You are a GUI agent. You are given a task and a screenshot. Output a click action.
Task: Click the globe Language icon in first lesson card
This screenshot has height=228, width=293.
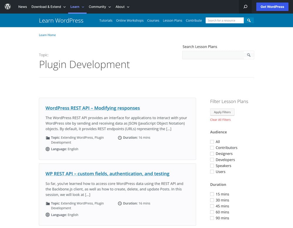(48, 149)
